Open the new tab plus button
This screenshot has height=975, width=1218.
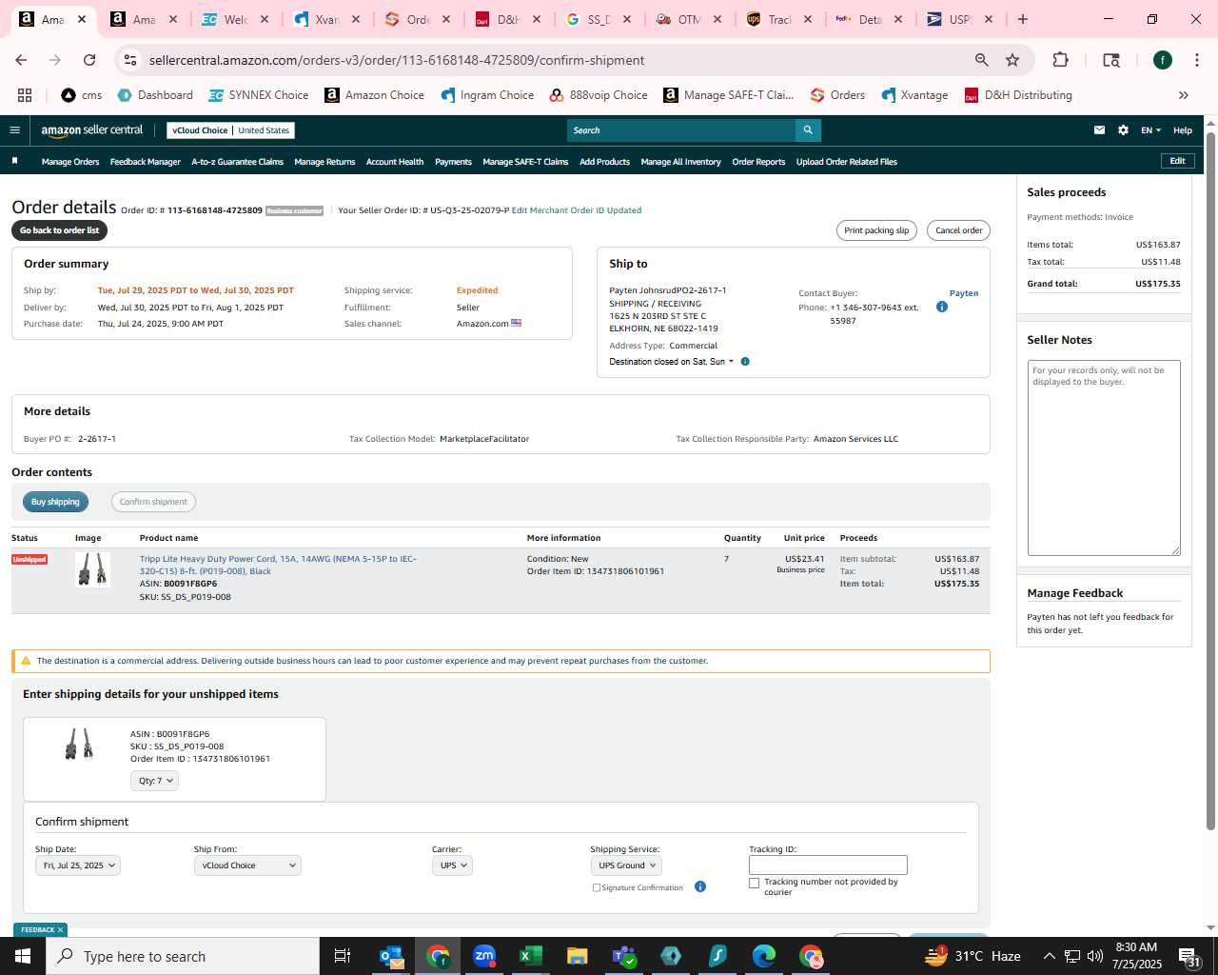[x=1023, y=19]
